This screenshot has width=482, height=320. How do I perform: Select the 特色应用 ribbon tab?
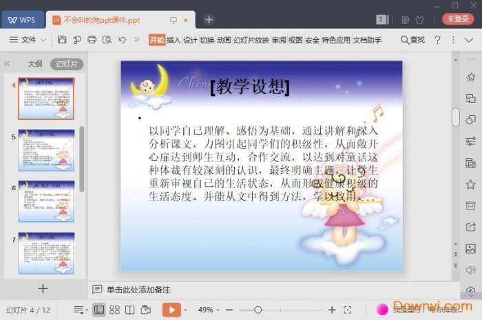point(336,40)
